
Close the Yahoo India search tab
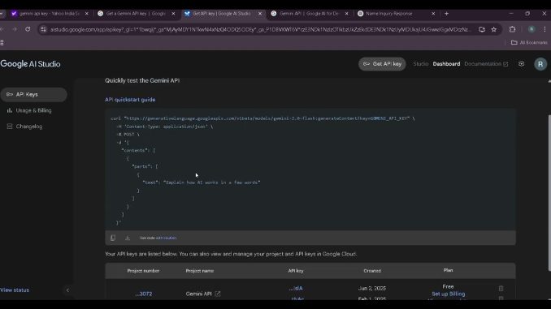(86, 13)
